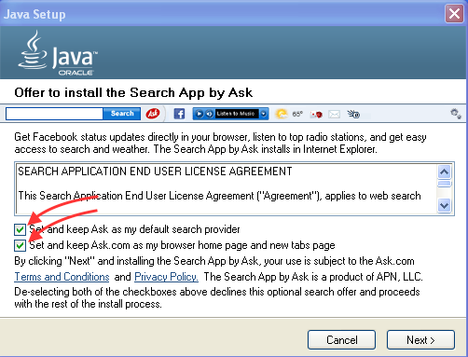Uncheck Ask.com as browser home page

point(20,245)
